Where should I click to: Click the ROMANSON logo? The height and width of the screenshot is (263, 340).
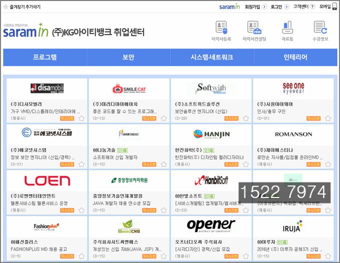click(293, 134)
